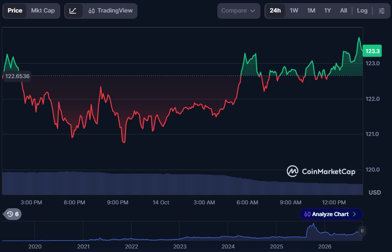Select the All time range
The image size is (392, 252).
tap(343, 11)
